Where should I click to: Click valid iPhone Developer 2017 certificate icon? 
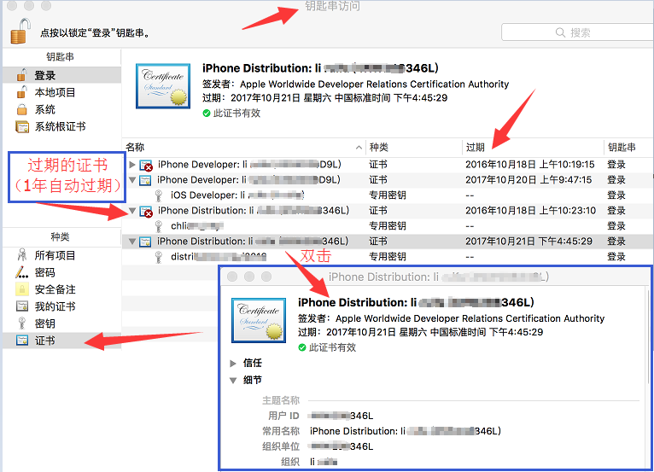[x=145, y=180]
